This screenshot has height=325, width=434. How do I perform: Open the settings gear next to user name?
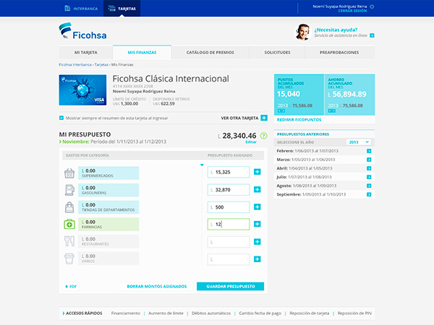click(372, 6)
